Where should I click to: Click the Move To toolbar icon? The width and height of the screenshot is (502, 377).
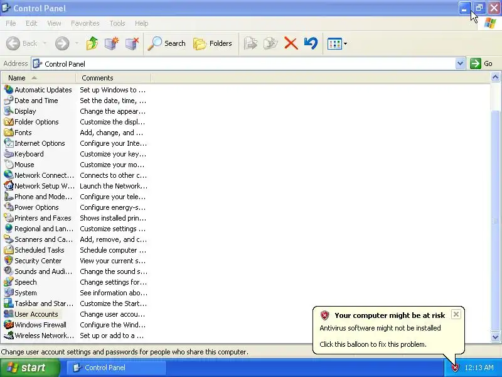tap(250, 43)
